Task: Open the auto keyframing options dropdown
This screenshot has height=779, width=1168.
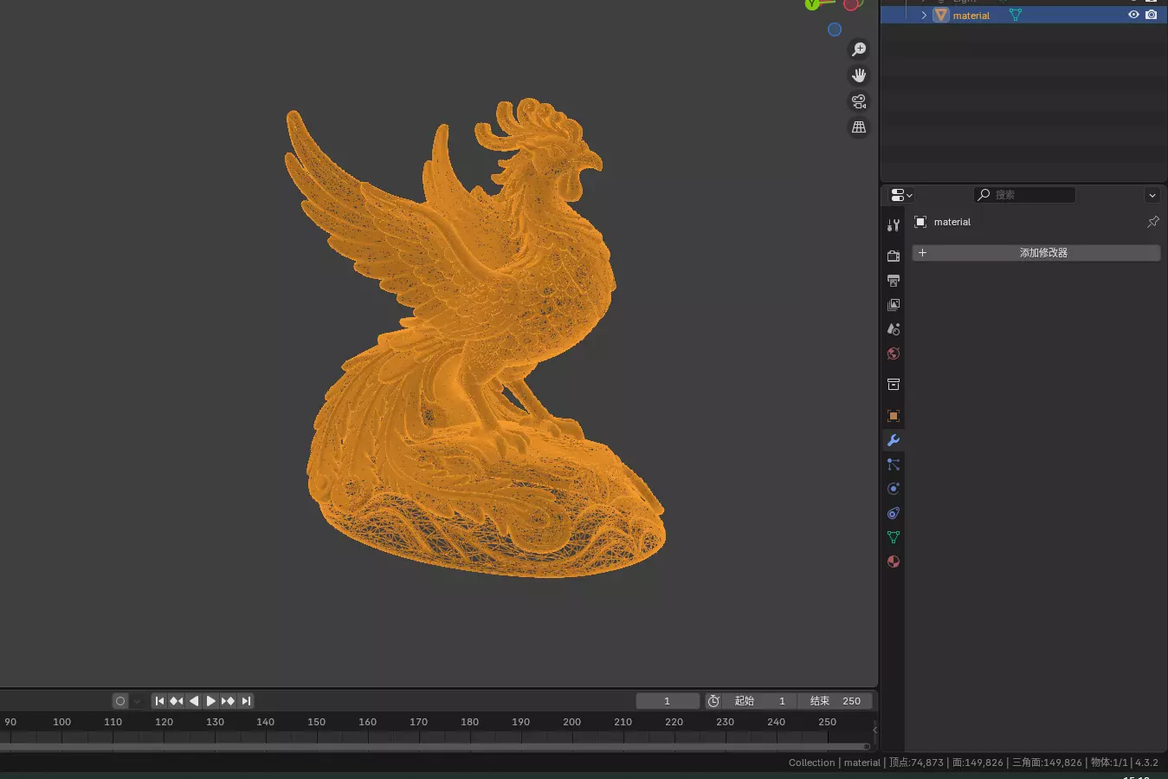Action: point(137,701)
